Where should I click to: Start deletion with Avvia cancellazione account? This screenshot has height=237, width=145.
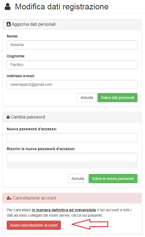click(34, 225)
